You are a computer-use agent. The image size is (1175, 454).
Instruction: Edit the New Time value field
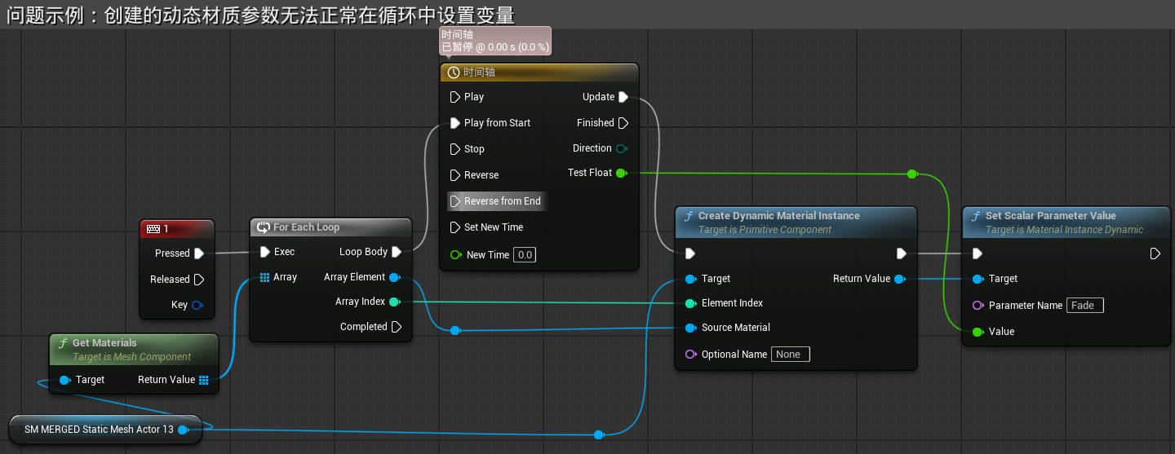point(525,255)
